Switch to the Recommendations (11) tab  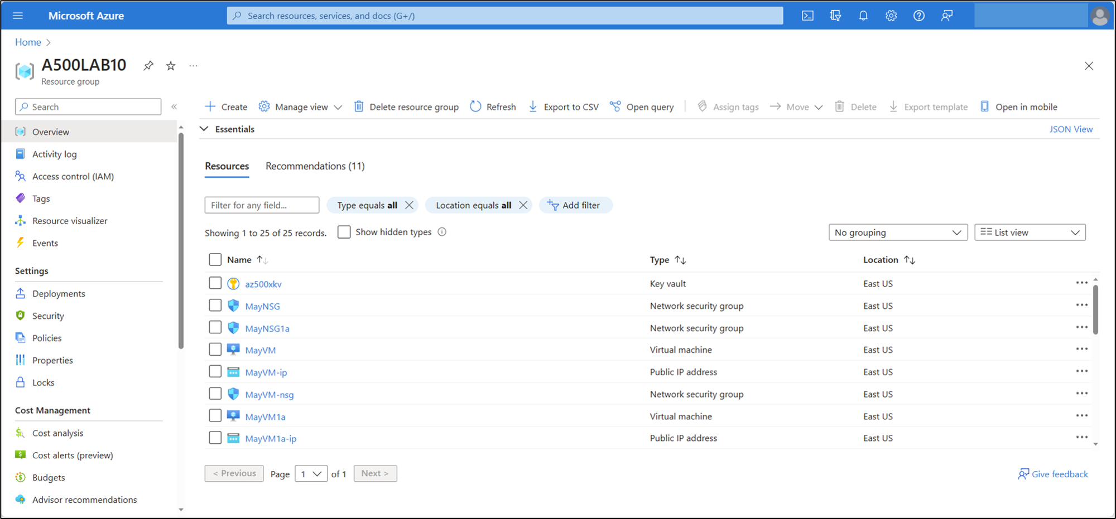pos(315,166)
